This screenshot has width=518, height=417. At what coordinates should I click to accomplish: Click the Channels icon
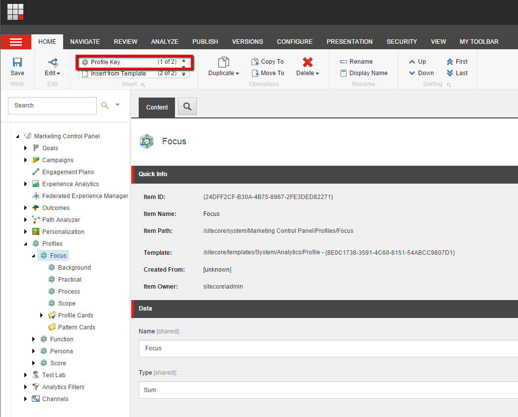pyautogui.click(x=36, y=399)
